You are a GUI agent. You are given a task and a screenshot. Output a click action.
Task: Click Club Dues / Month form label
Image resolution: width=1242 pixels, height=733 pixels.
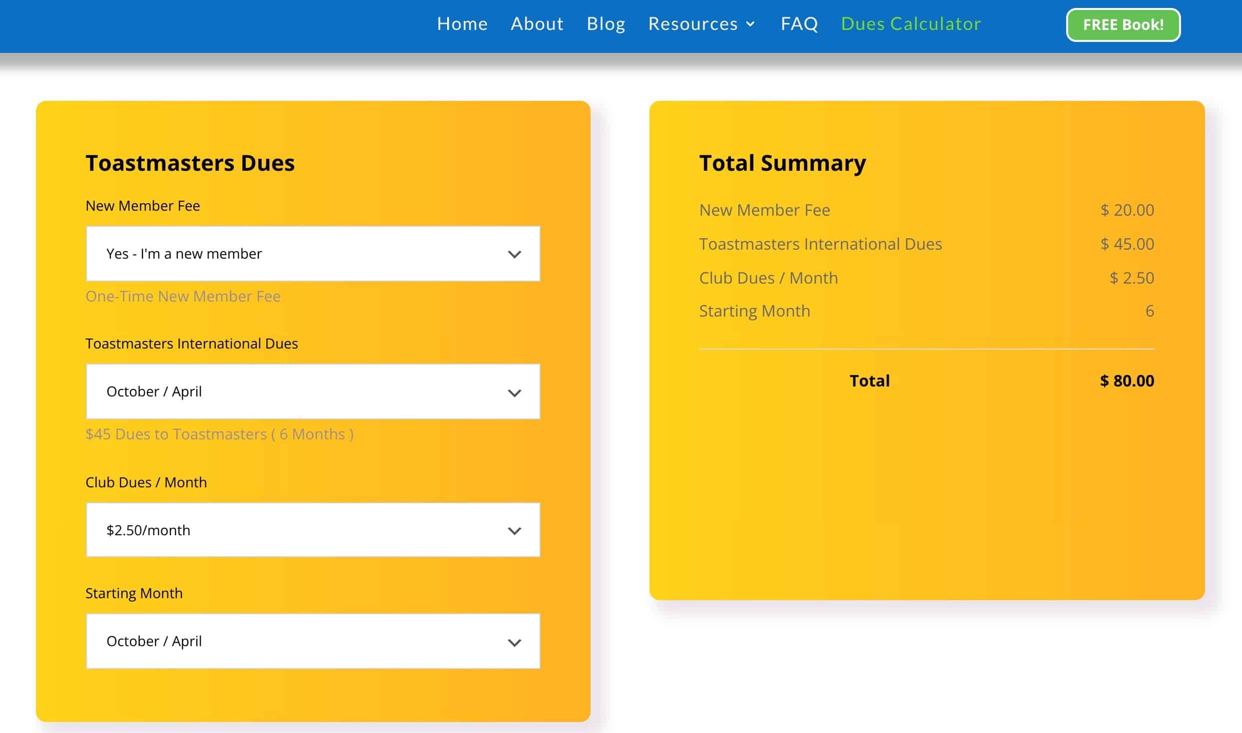146,482
